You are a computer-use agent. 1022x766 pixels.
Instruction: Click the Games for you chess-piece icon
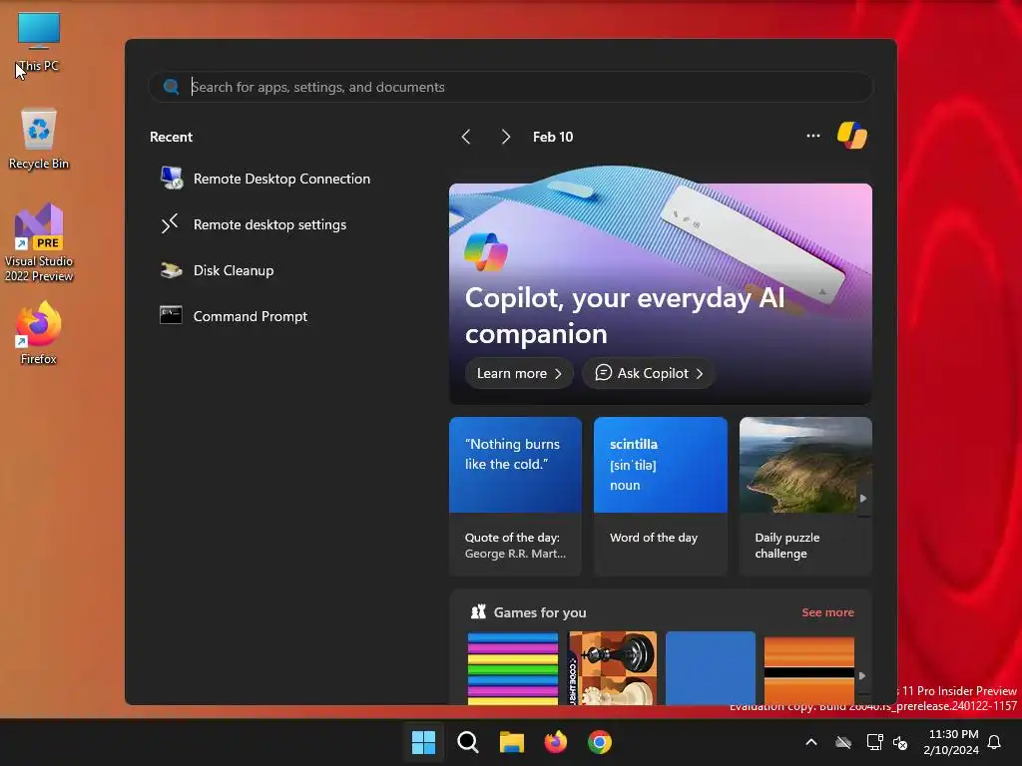click(478, 611)
